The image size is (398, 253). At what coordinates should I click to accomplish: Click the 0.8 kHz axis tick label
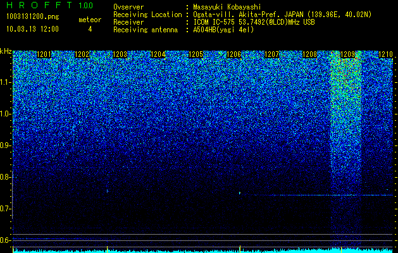(6, 177)
